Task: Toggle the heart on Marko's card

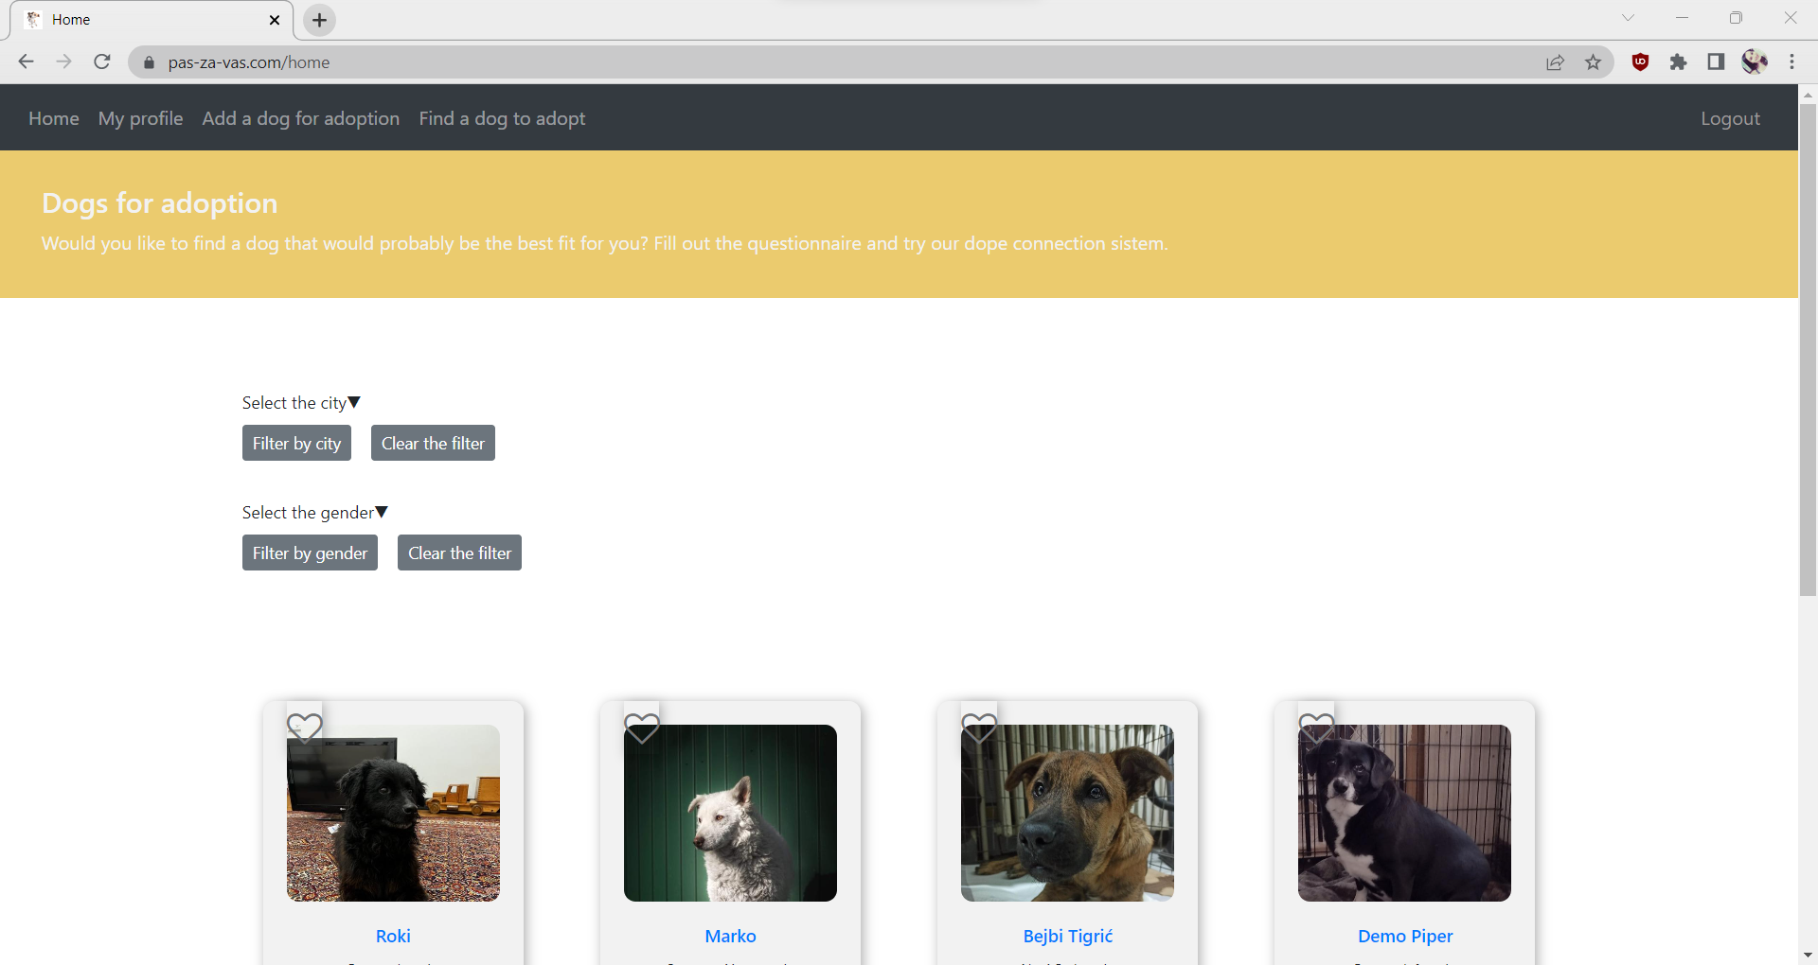Action: tap(642, 728)
